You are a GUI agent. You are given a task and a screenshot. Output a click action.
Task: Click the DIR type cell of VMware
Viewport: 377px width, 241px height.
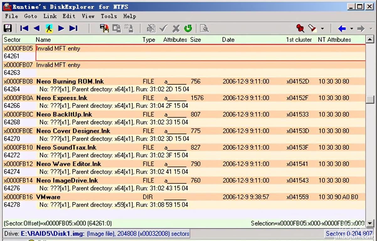[147, 197]
